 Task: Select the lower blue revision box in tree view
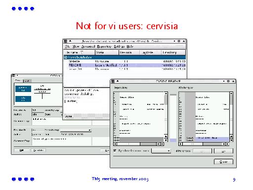(23, 99)
